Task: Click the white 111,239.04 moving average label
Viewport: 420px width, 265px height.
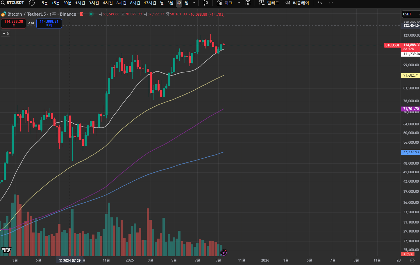Action: point(411,54)
